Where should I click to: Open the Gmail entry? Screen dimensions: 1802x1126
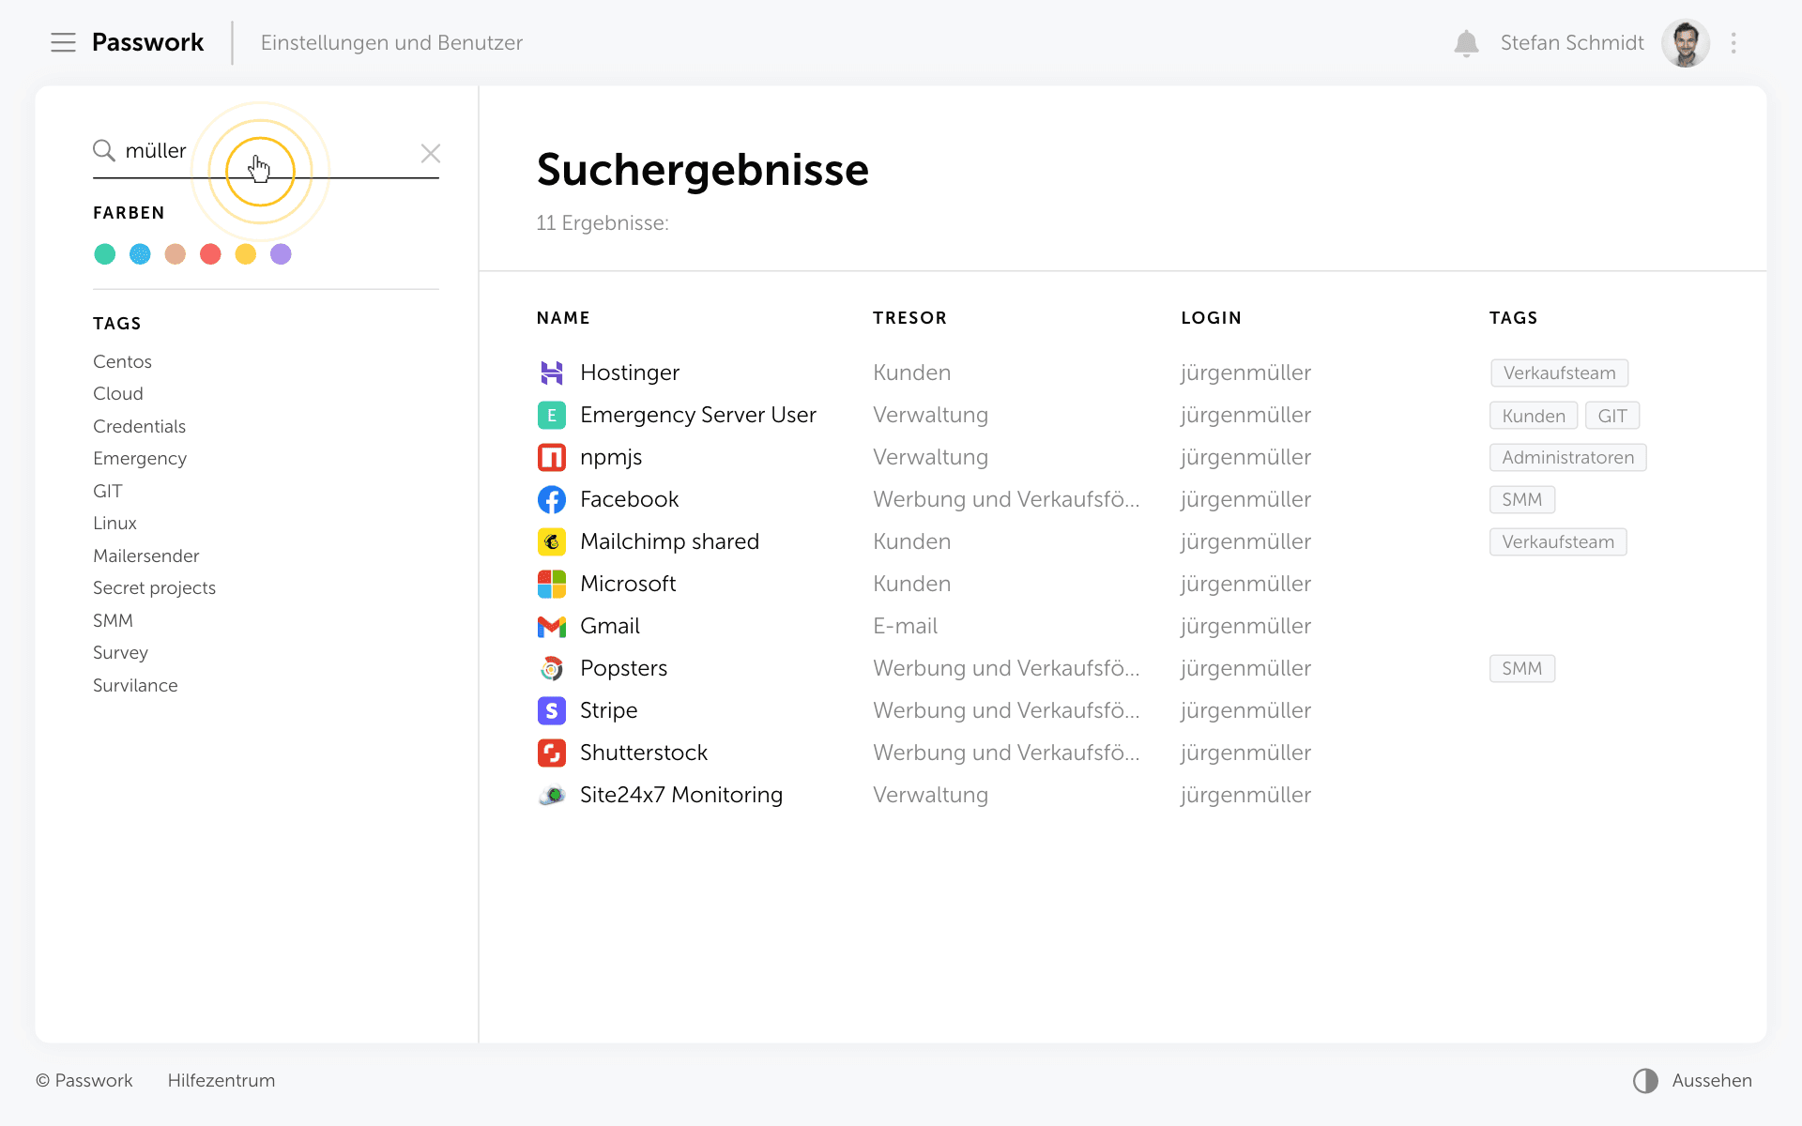(x=610, y=626)
